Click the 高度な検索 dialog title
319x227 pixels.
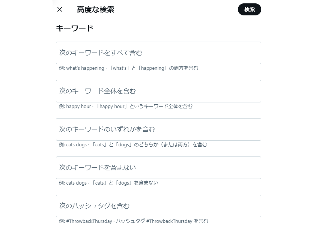tap(95, 9)
